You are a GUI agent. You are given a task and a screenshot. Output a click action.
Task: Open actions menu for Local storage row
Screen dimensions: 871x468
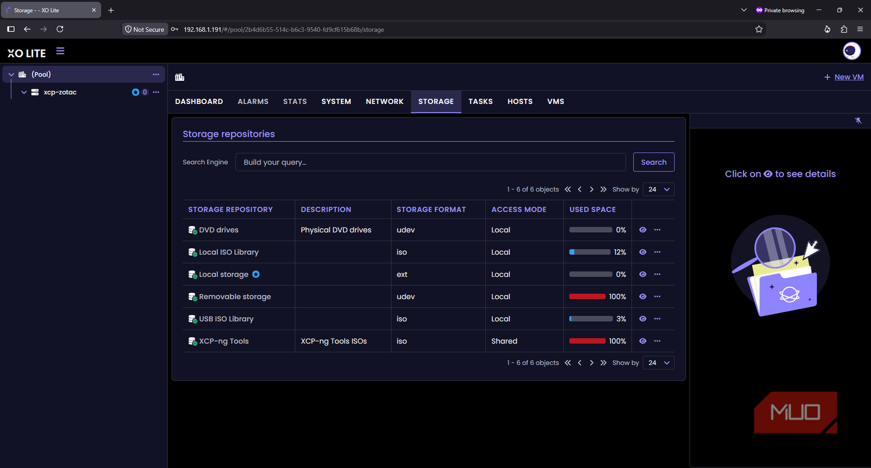coord(657,274)
